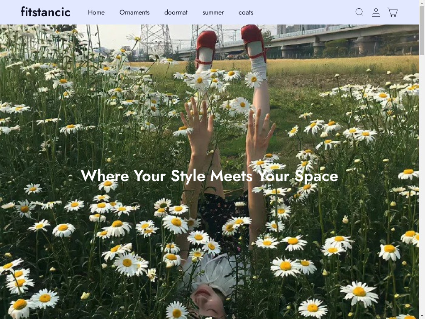This screenshot has width=425, height=319.
Task: Click the empty scrollbar track below thumb
Action: point(422,184)
